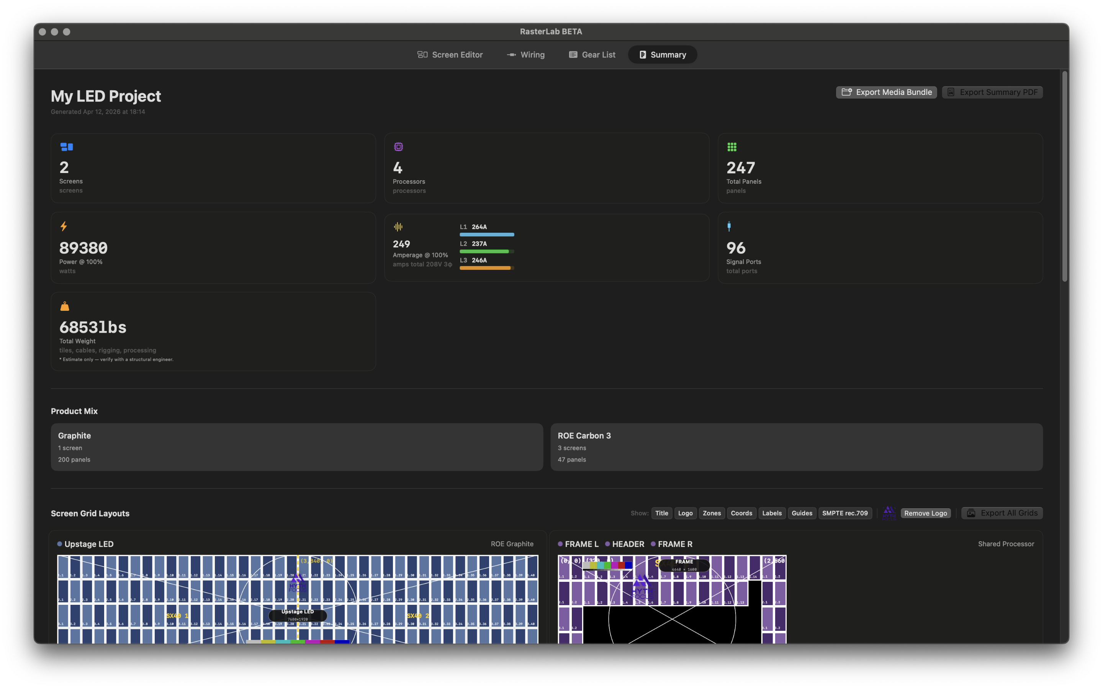Click the Export Media Bundle button

point(886,92)
